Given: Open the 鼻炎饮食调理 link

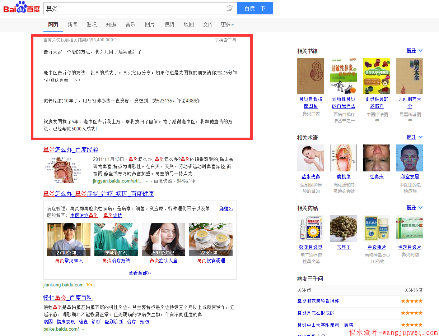Looking at the screenshot, I should coord(211,261).
